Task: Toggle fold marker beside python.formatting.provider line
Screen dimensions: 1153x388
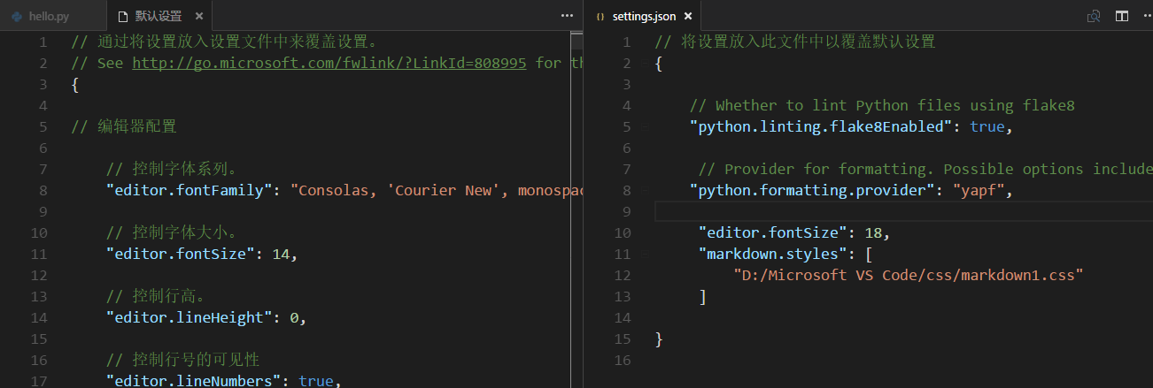Action: (x=644, y=191)
